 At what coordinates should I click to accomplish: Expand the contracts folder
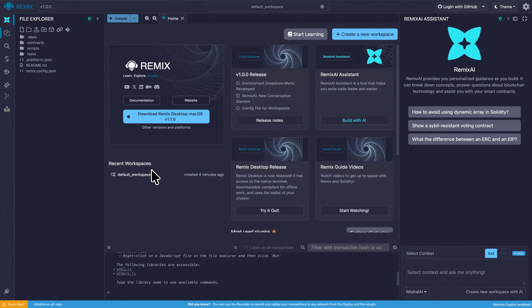coord(35,42)
